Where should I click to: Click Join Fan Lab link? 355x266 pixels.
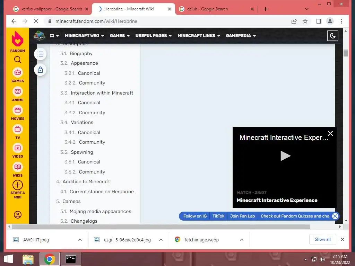point(242,216)
